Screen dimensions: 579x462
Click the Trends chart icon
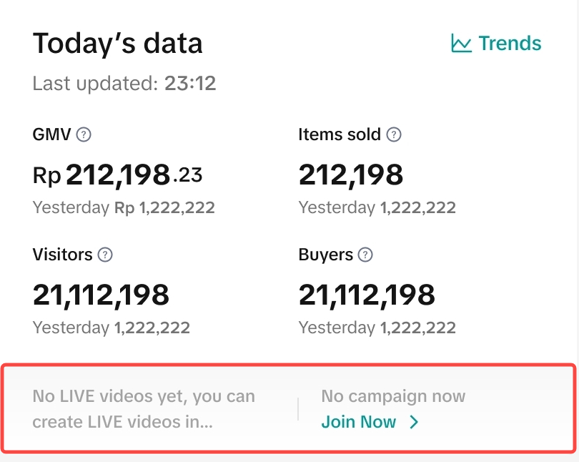[461, 44]
